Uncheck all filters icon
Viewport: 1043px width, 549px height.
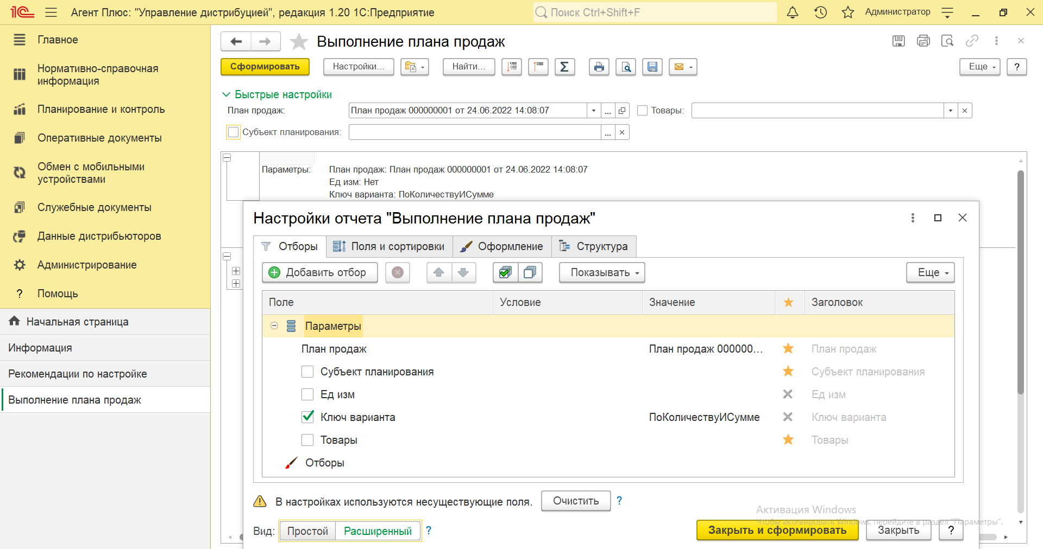click(x=530, y=272)
